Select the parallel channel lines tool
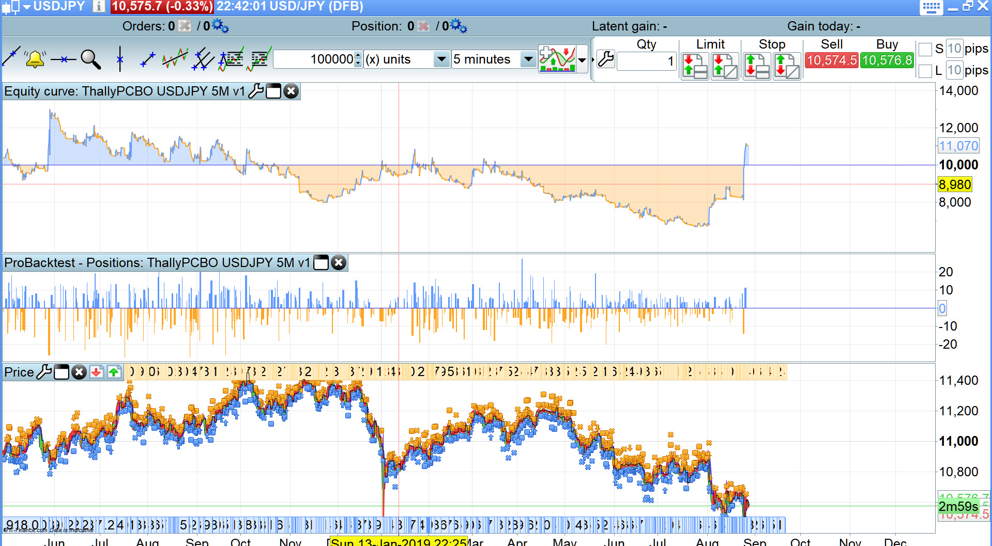This screenshot has width=992, height=546. [x=203, y=59]
